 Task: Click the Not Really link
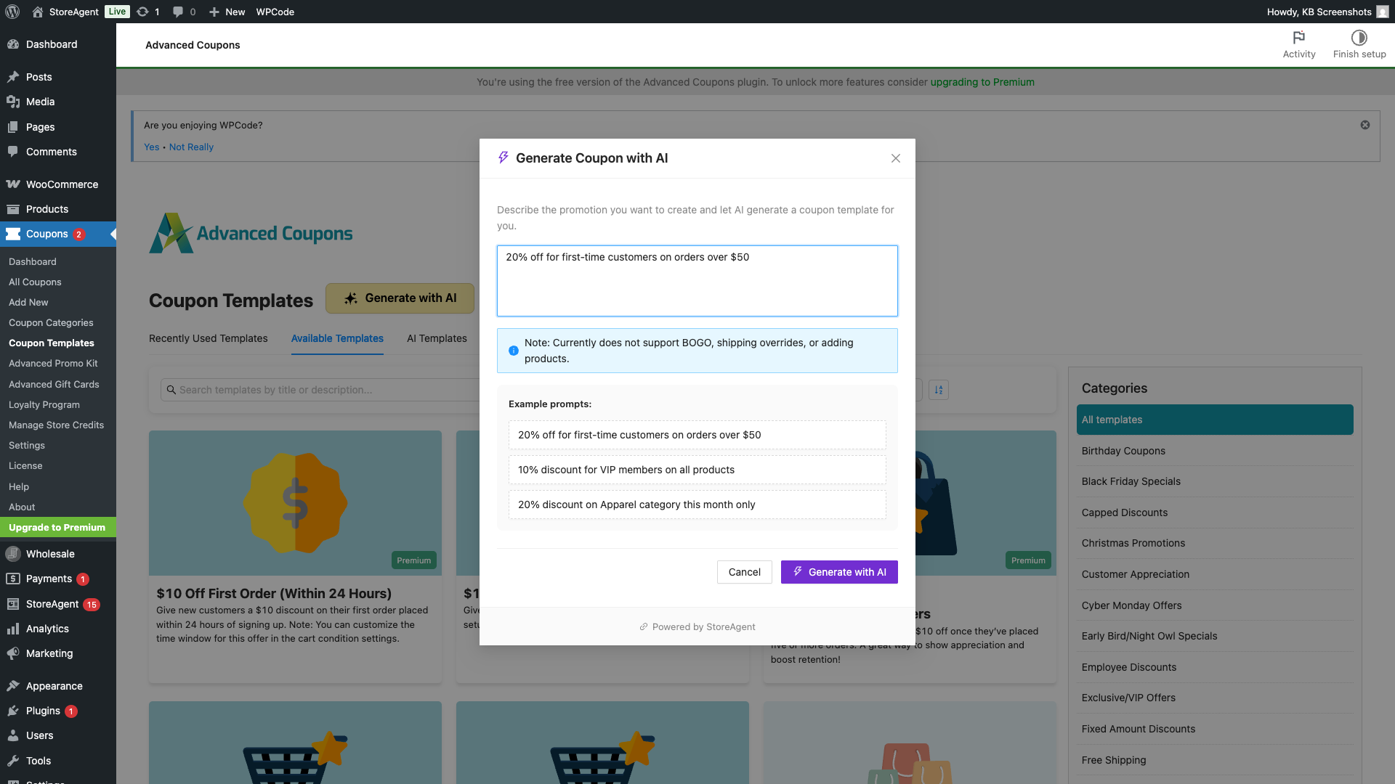(191, 147)
